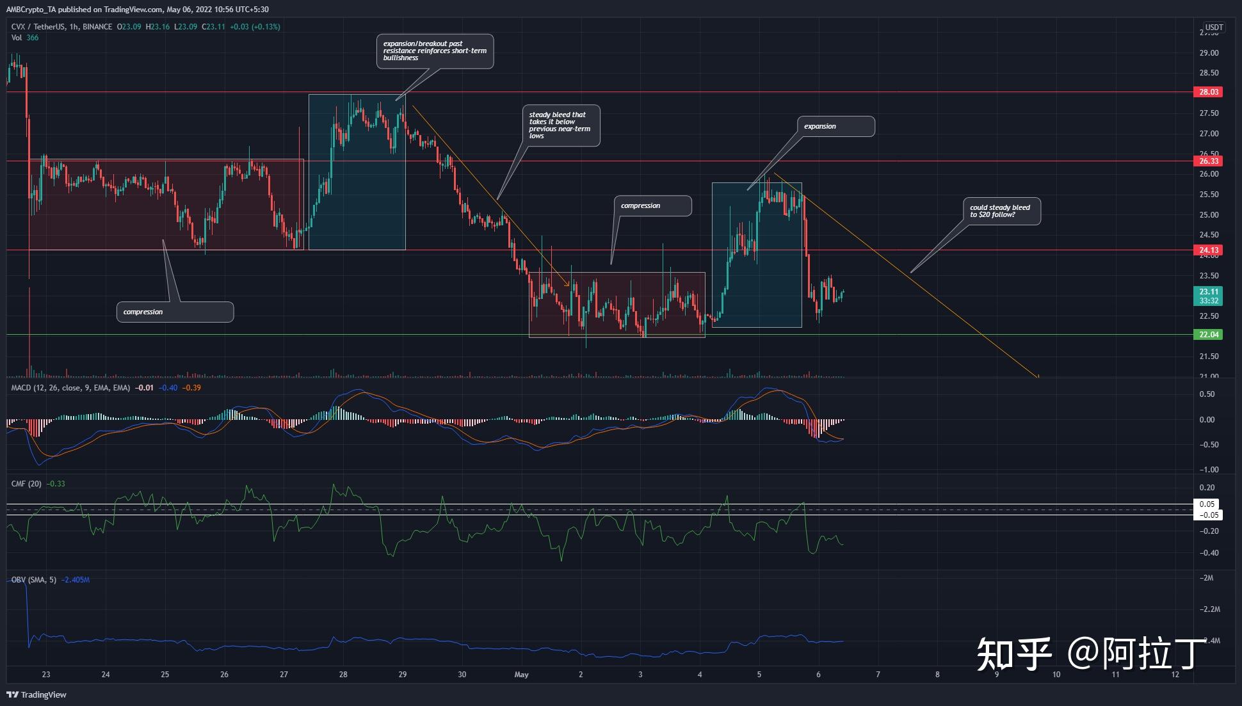Image resolution: width=1242 pixels, height=706 pixels.
Task: Click the 'May' date axis label
Action: click(521, 675)
